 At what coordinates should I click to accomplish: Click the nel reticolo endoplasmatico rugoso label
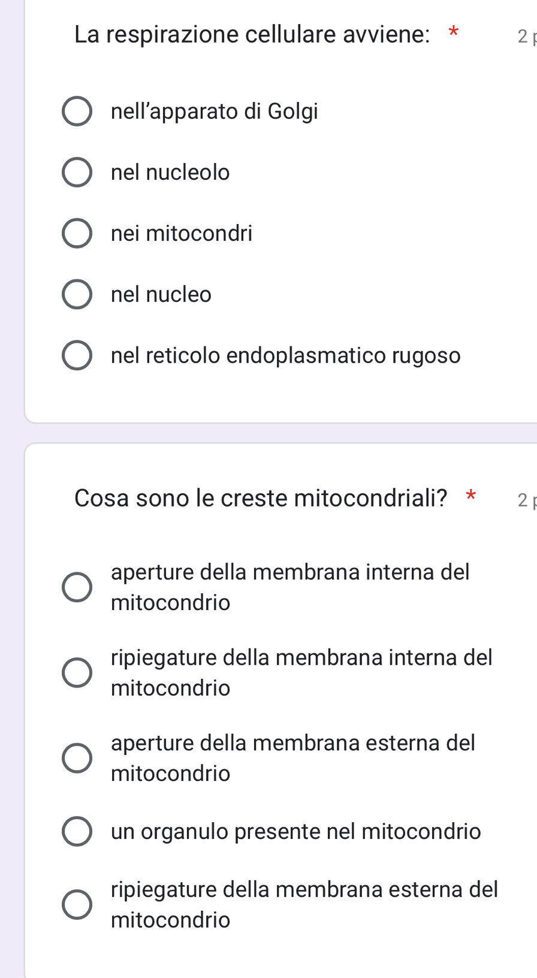coord(286,355)
